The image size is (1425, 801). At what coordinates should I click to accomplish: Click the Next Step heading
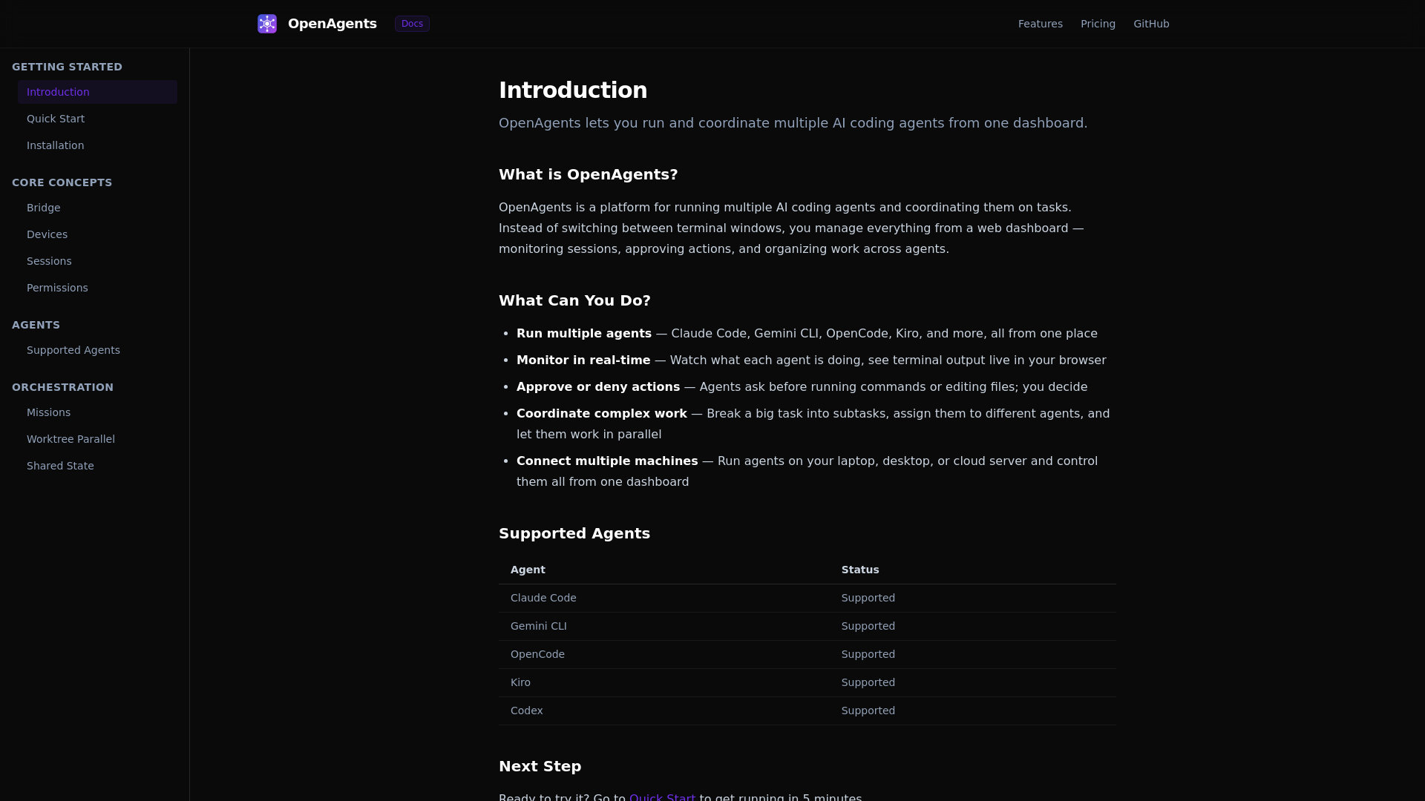click(540, 766)
